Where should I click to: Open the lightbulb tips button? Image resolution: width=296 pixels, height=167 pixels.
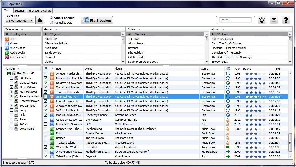pos(262,20)
